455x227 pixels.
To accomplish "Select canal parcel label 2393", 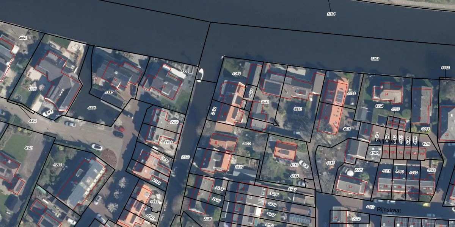I will [185, 157].
